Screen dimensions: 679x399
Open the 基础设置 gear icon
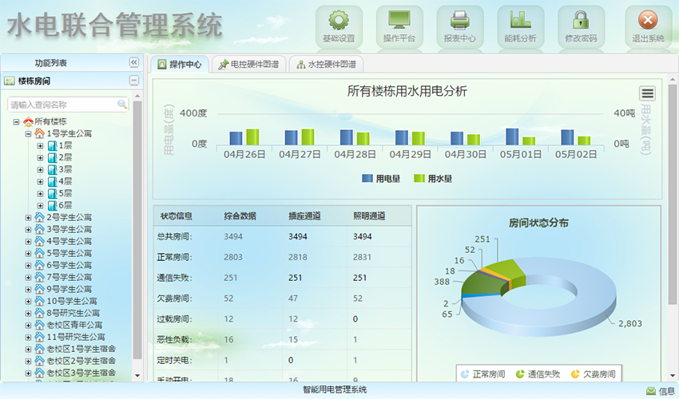click(x=339, y=21)
